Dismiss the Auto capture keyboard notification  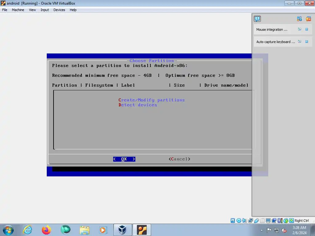pyautogui.click(x=307, y=41)
